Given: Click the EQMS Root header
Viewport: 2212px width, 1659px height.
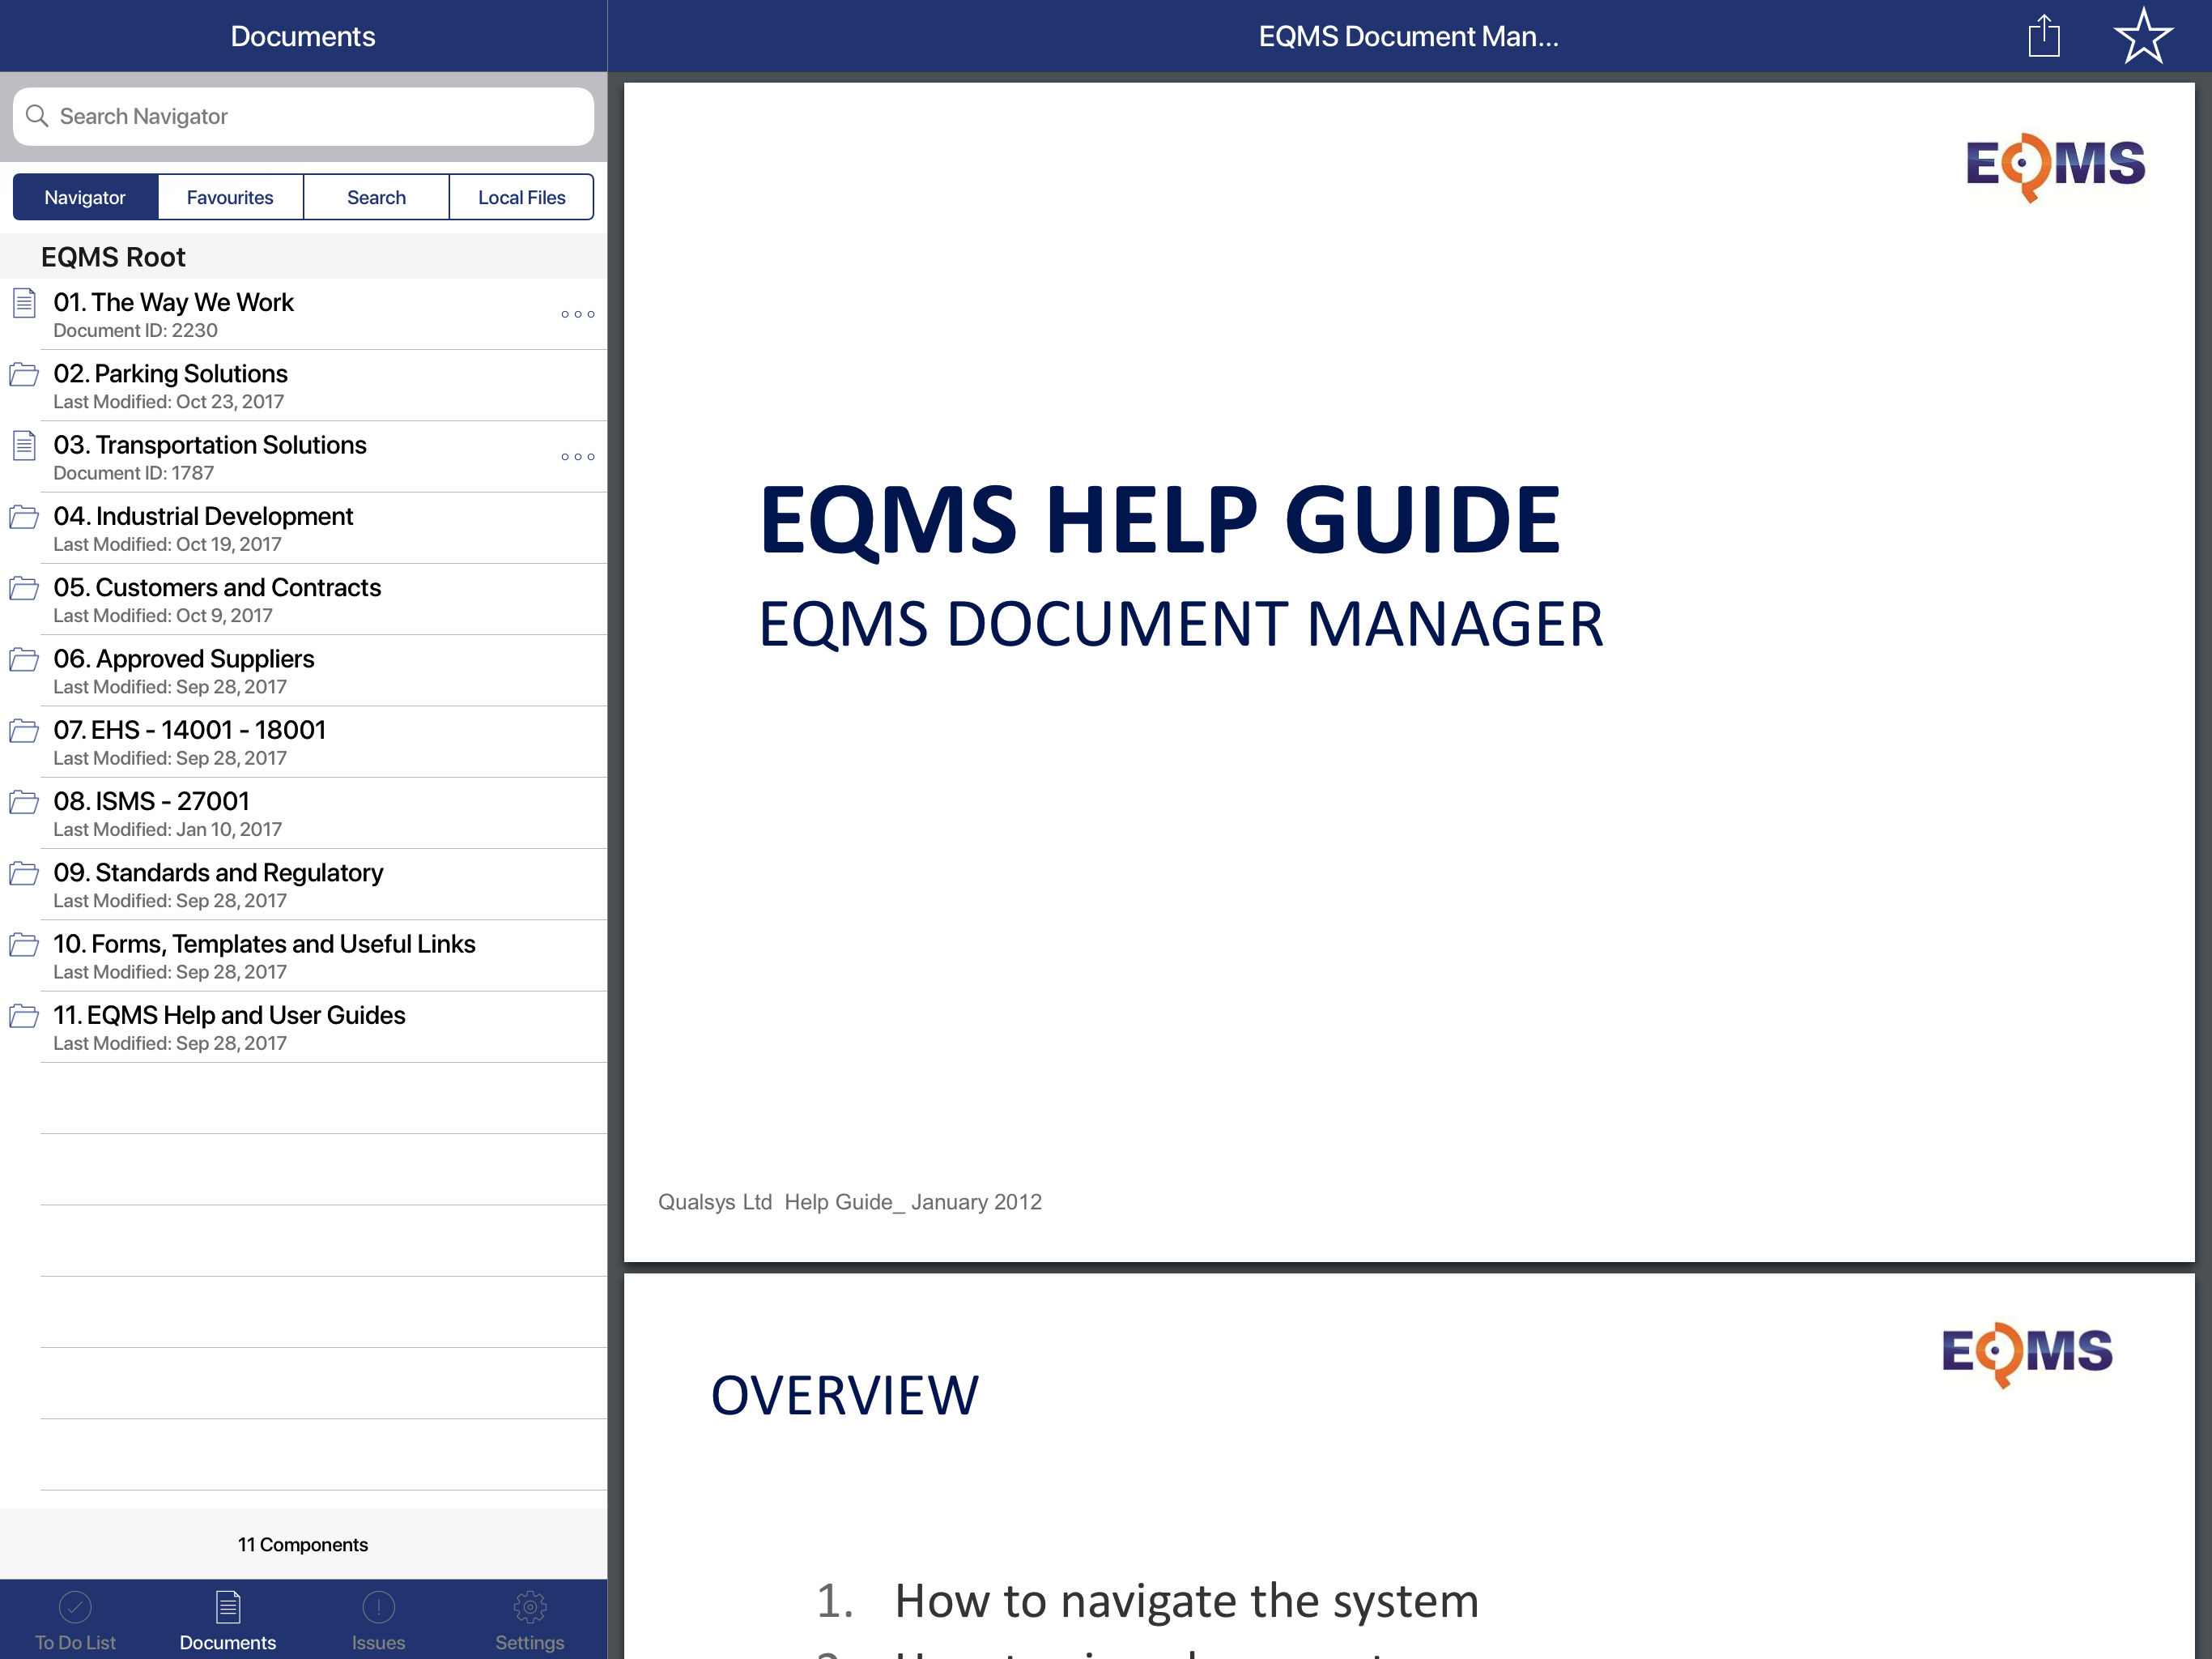Looking at the screenshot, I should 113,257.
